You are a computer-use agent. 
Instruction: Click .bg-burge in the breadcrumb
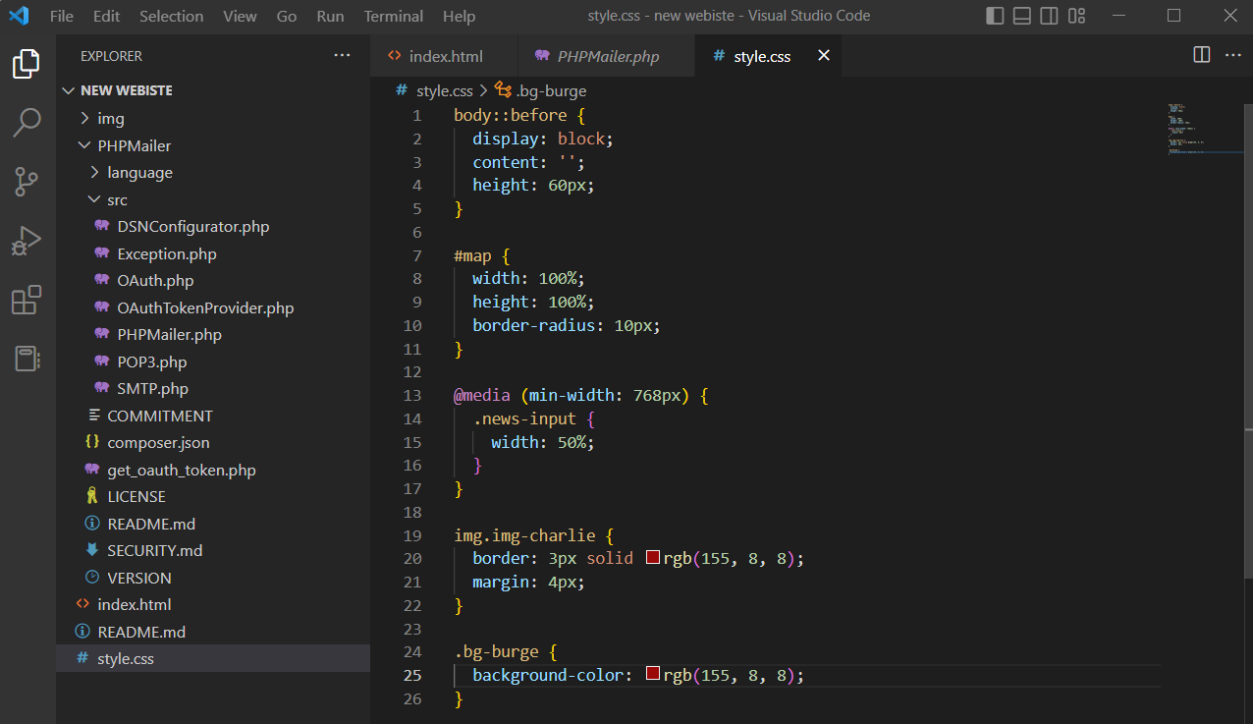[x=550, y=90]
